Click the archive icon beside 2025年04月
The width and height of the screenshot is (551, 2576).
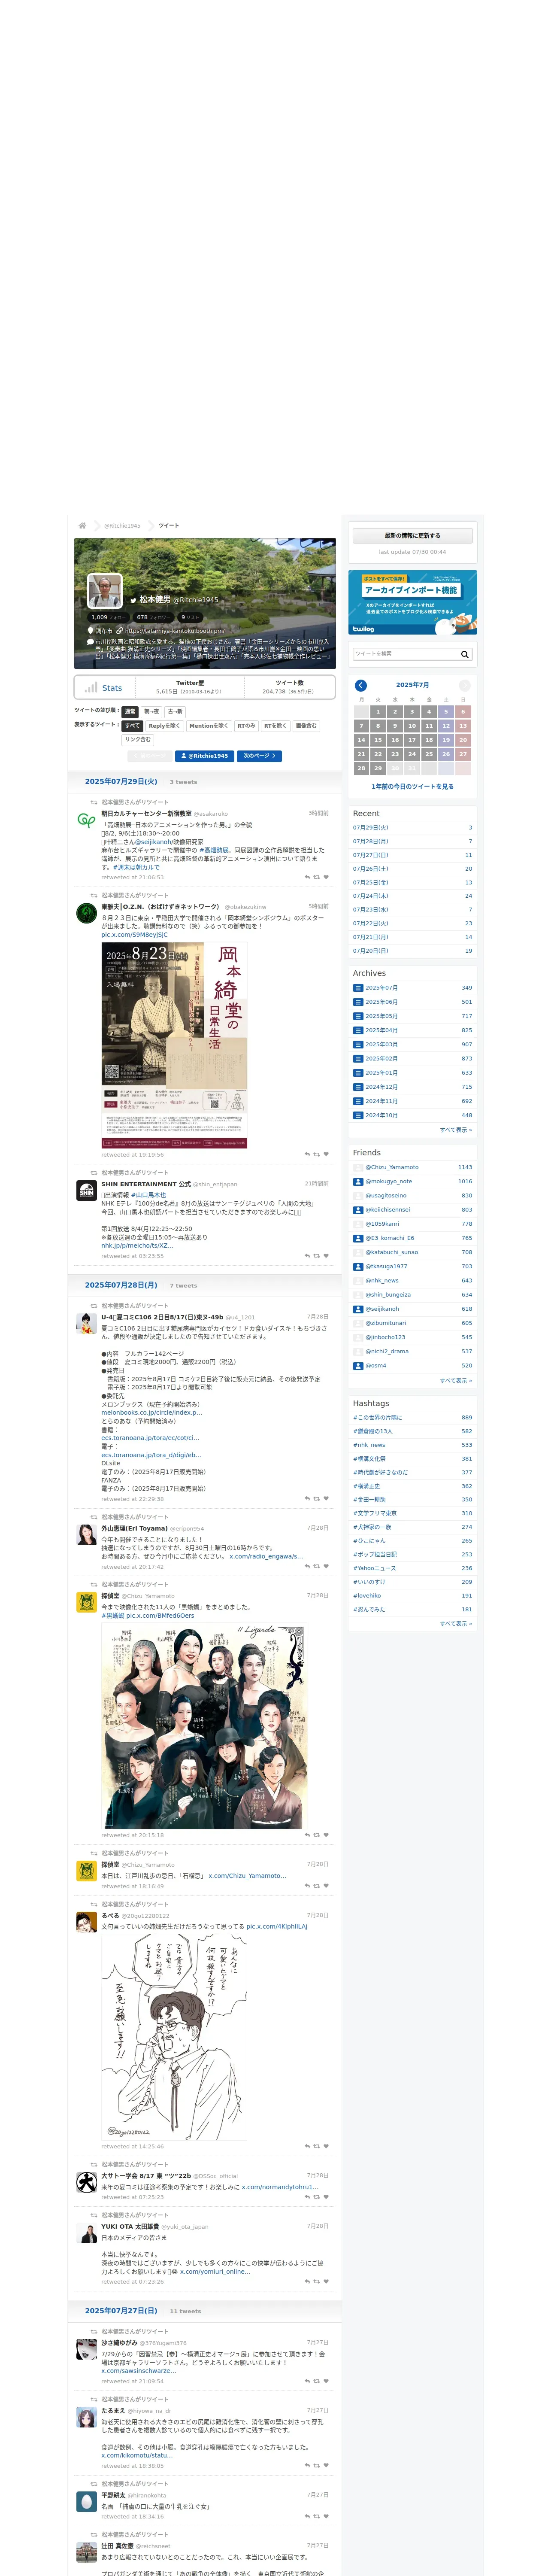pos(358,1030)
